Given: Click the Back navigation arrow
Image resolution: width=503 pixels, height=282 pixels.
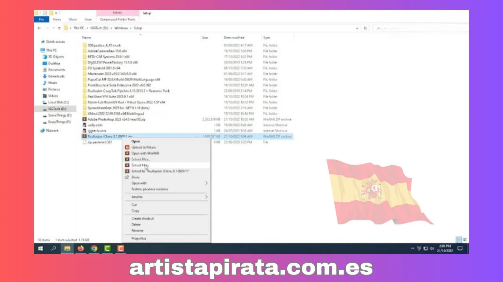Looking at the screenshot, I should pyautogui.click(x=39, y=28).
